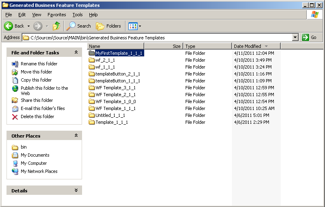Click the Publish to Web globe icon
Image resolution: width=325 pixels, height=207 pixels.
click(x=15, y=88)
